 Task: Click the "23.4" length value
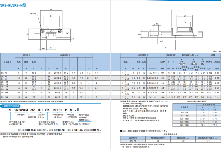pyautogui.click(x=34, y=73)
